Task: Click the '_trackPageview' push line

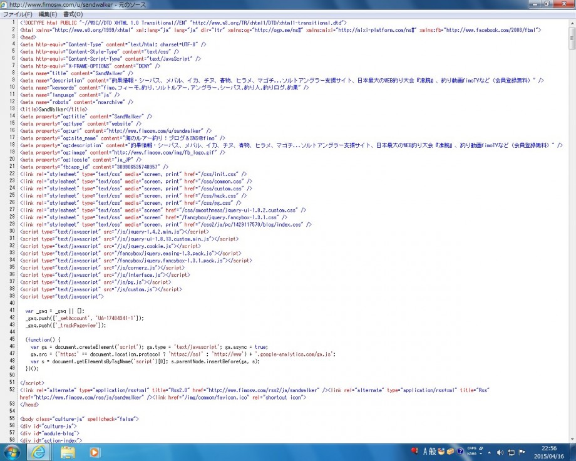Action: coord(65,325)
